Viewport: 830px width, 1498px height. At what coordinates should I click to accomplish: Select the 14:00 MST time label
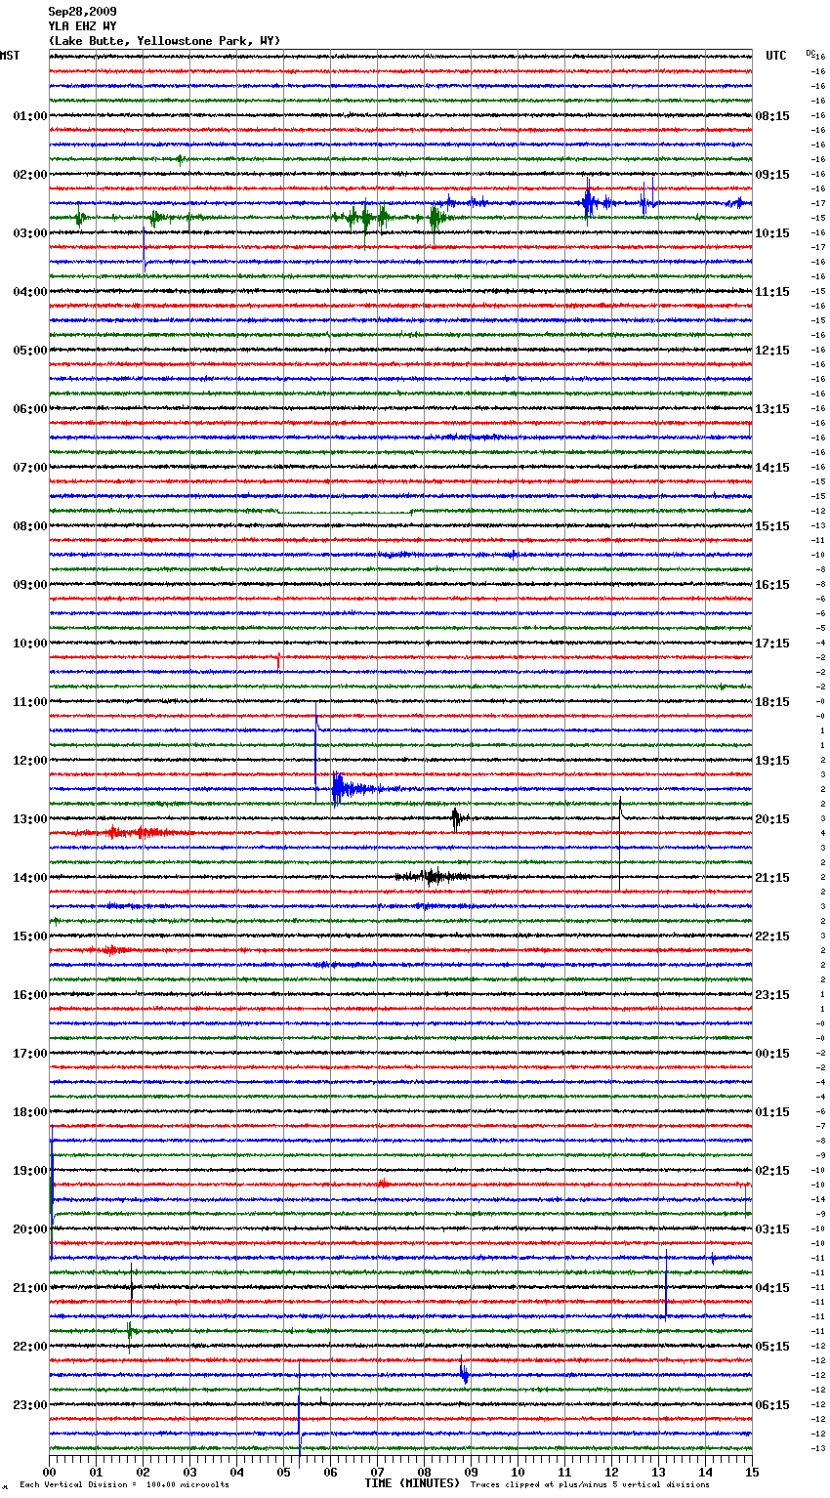tap(30, 878)
